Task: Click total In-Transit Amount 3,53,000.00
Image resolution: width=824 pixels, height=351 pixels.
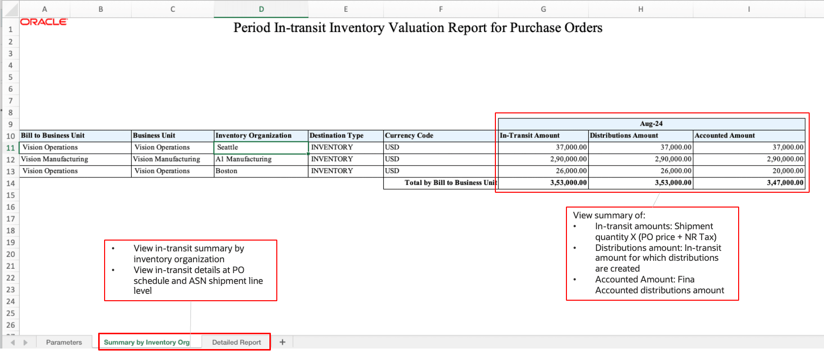Action: point(543,183)
